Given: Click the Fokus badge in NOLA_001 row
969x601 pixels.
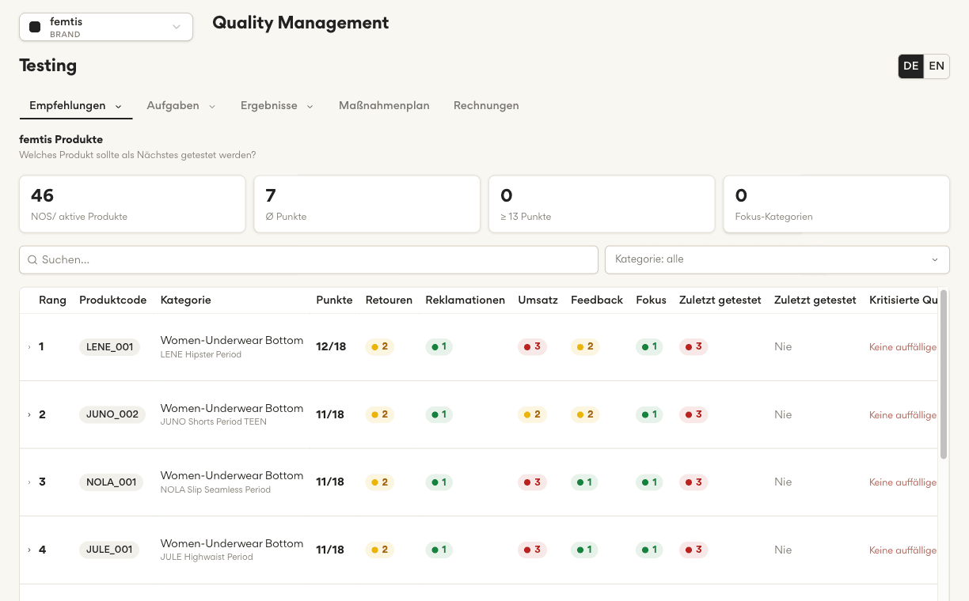Looking at the screenshot, I should (650, 482).
